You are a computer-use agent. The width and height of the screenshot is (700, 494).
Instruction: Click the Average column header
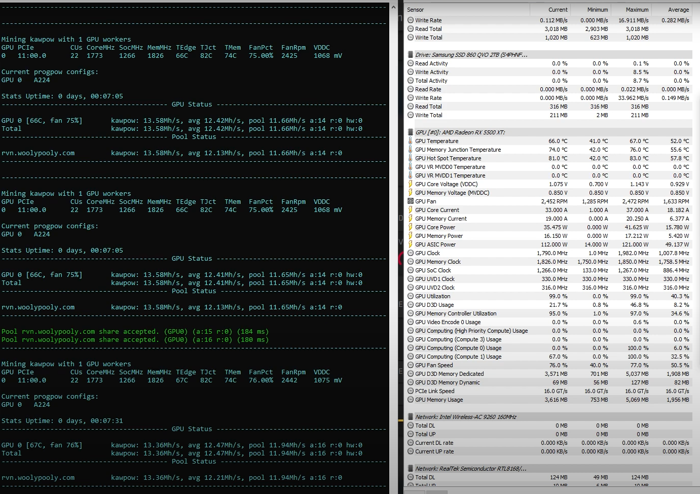click(672, 10)
